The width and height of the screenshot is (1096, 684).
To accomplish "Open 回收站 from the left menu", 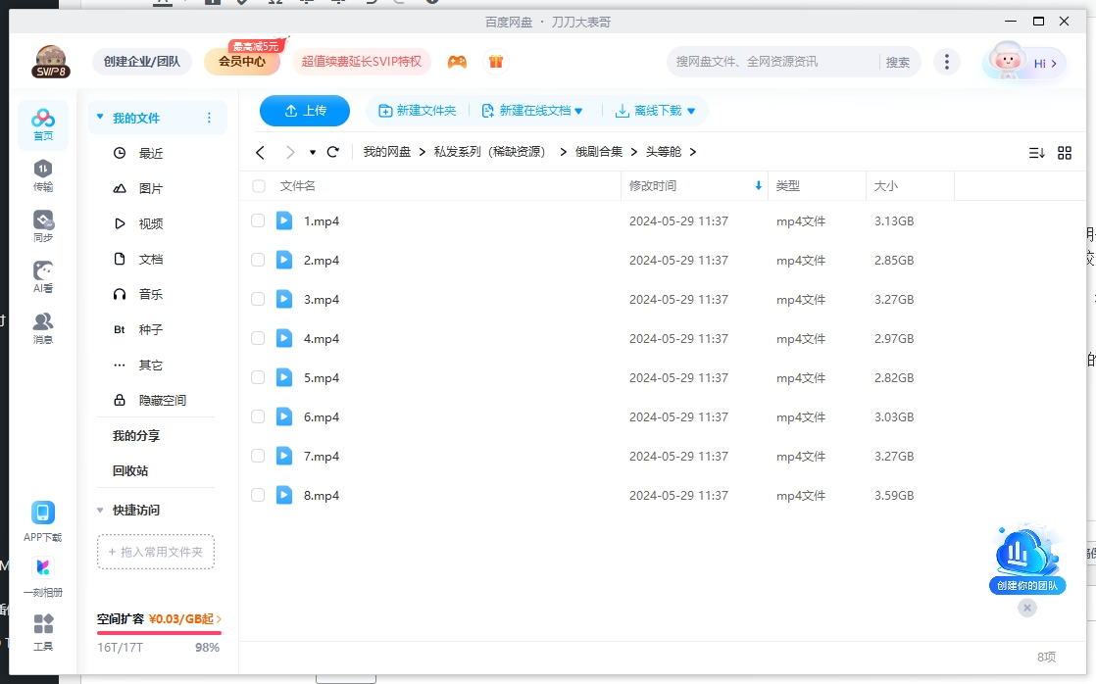I will [x=128, y=470].
